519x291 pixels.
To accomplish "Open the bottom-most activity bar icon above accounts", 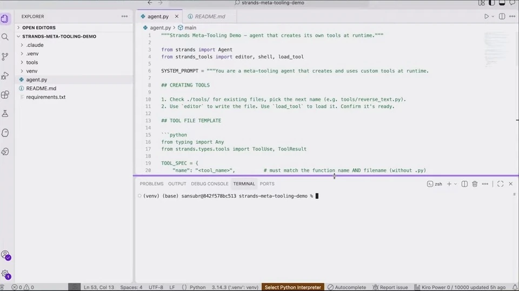I will click(x=5, y=152).
